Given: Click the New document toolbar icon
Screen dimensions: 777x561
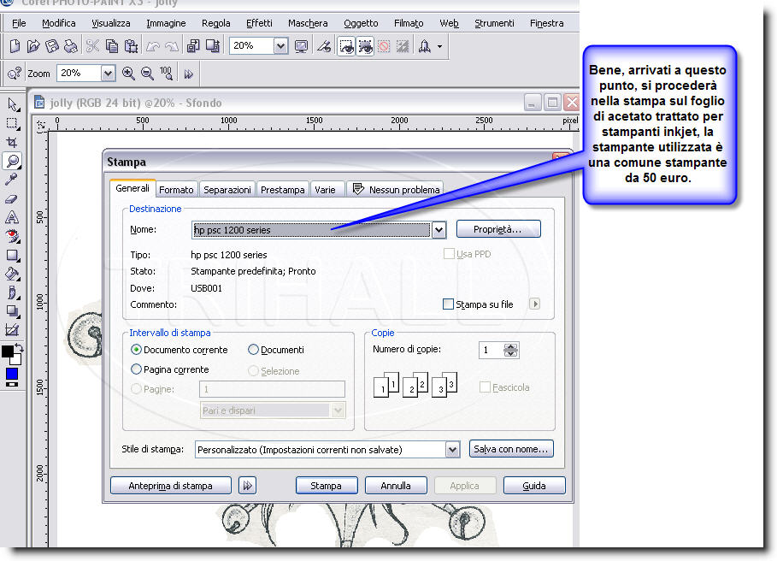Looking at the screenshot, I should coord(15,46).
